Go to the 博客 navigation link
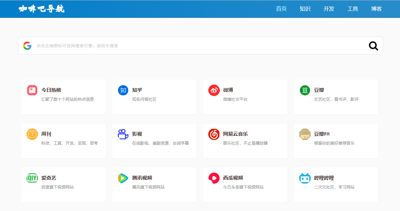 coord(377,9)
